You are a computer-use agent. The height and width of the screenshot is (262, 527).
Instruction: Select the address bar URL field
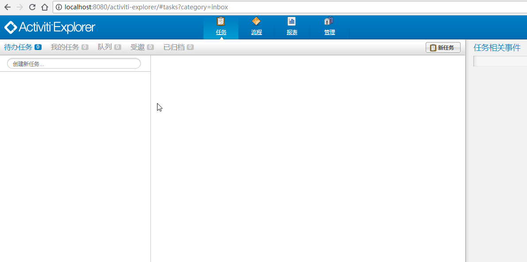coord(290,7)
